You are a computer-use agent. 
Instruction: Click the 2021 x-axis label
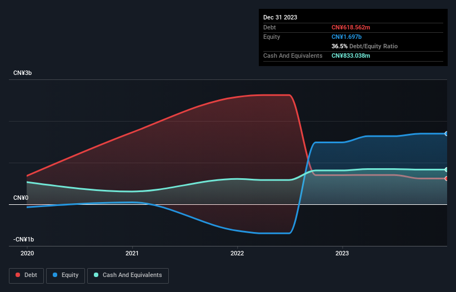pyautogui.click(x=132, y=253)
